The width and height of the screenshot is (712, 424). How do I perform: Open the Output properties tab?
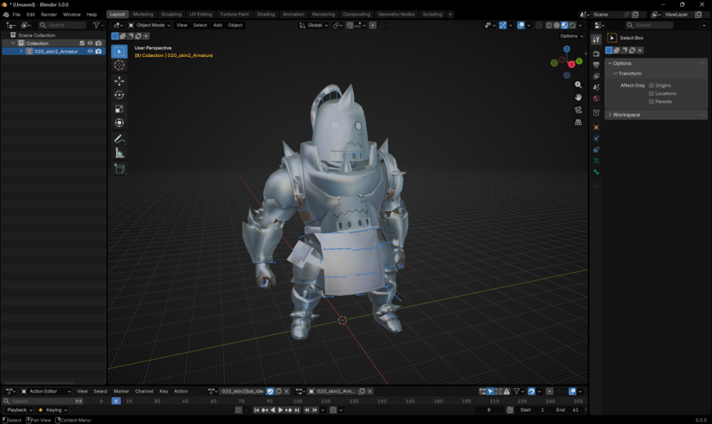click(x=596, y=65)
